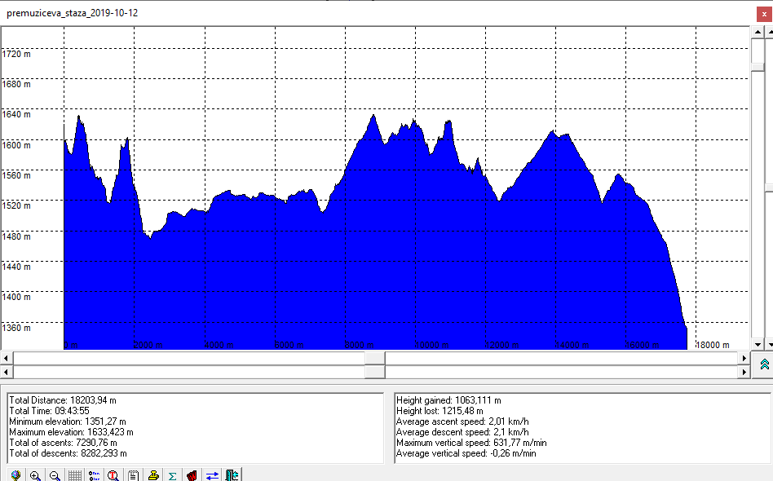The width and height of the screenshot is (773, 481).
Task: Toggle the grid lines icon
Action: click(x=74, y=474)
